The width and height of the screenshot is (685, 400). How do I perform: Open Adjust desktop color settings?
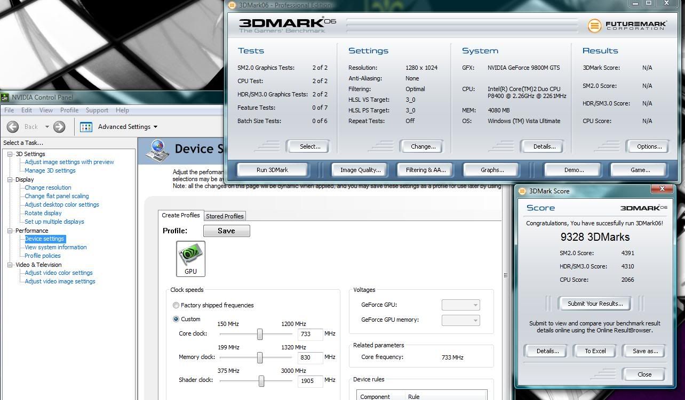[62, 205]
